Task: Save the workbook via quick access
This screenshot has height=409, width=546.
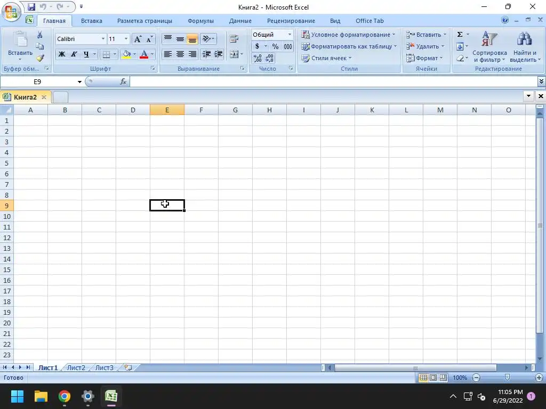Action: (x=31, y=6)
